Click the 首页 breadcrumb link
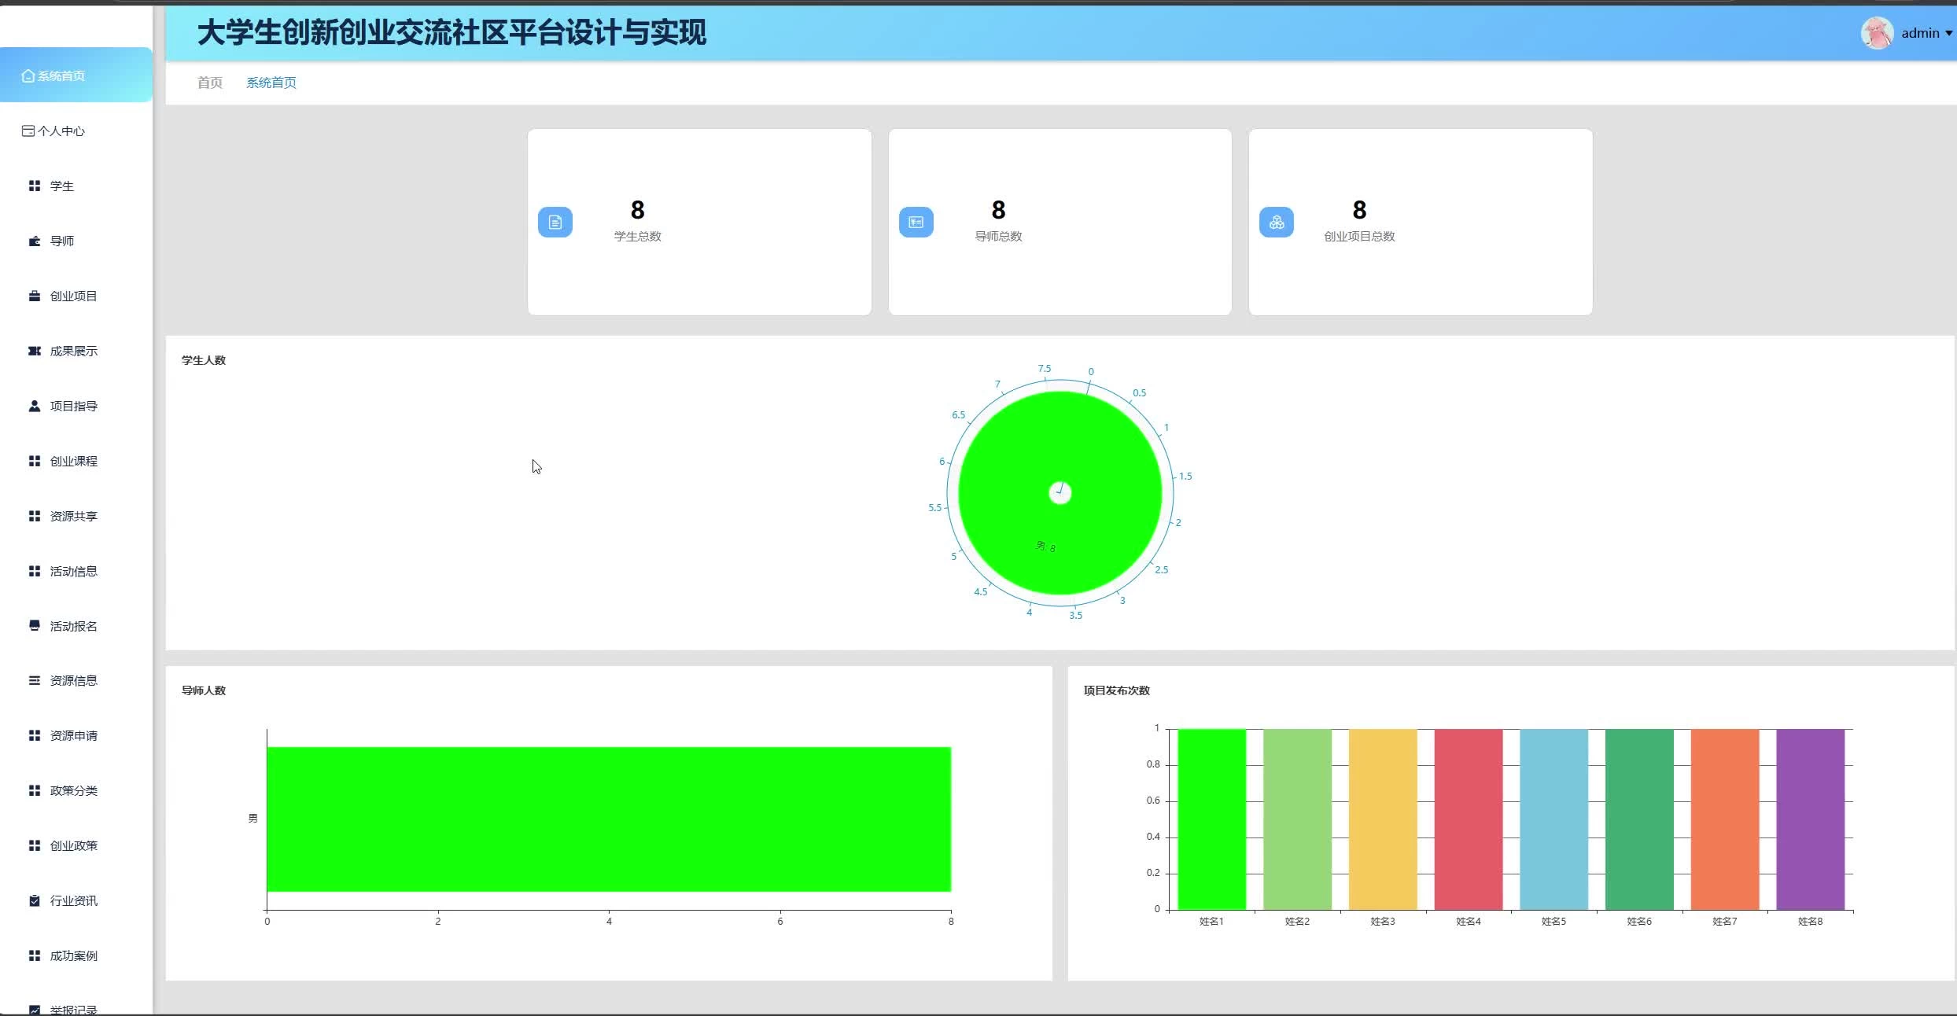The height and width of the screenshot is (1016, 1957). coord(209,83)
